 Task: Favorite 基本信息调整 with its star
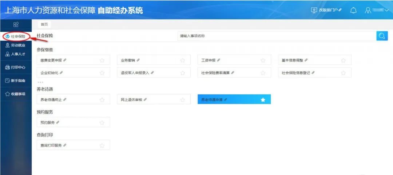(x=344, y=60)
